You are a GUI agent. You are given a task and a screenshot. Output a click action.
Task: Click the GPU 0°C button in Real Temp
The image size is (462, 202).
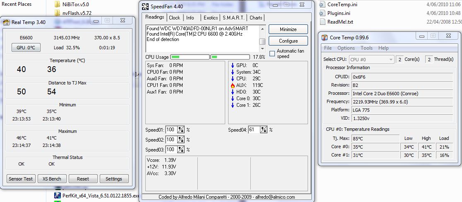(26, 48)
